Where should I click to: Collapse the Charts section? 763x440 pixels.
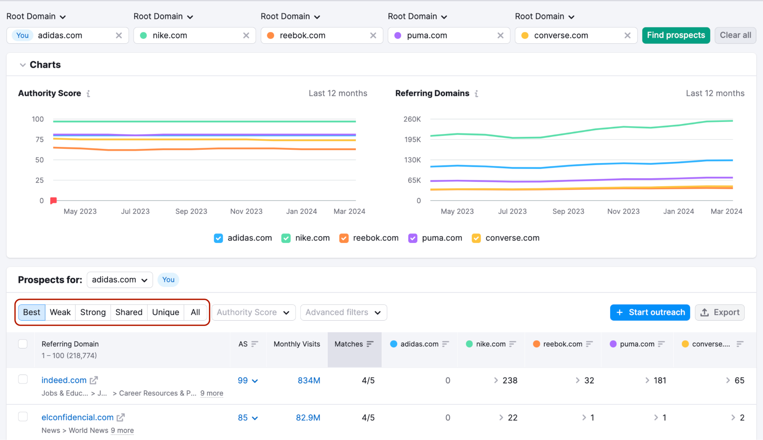23,65
